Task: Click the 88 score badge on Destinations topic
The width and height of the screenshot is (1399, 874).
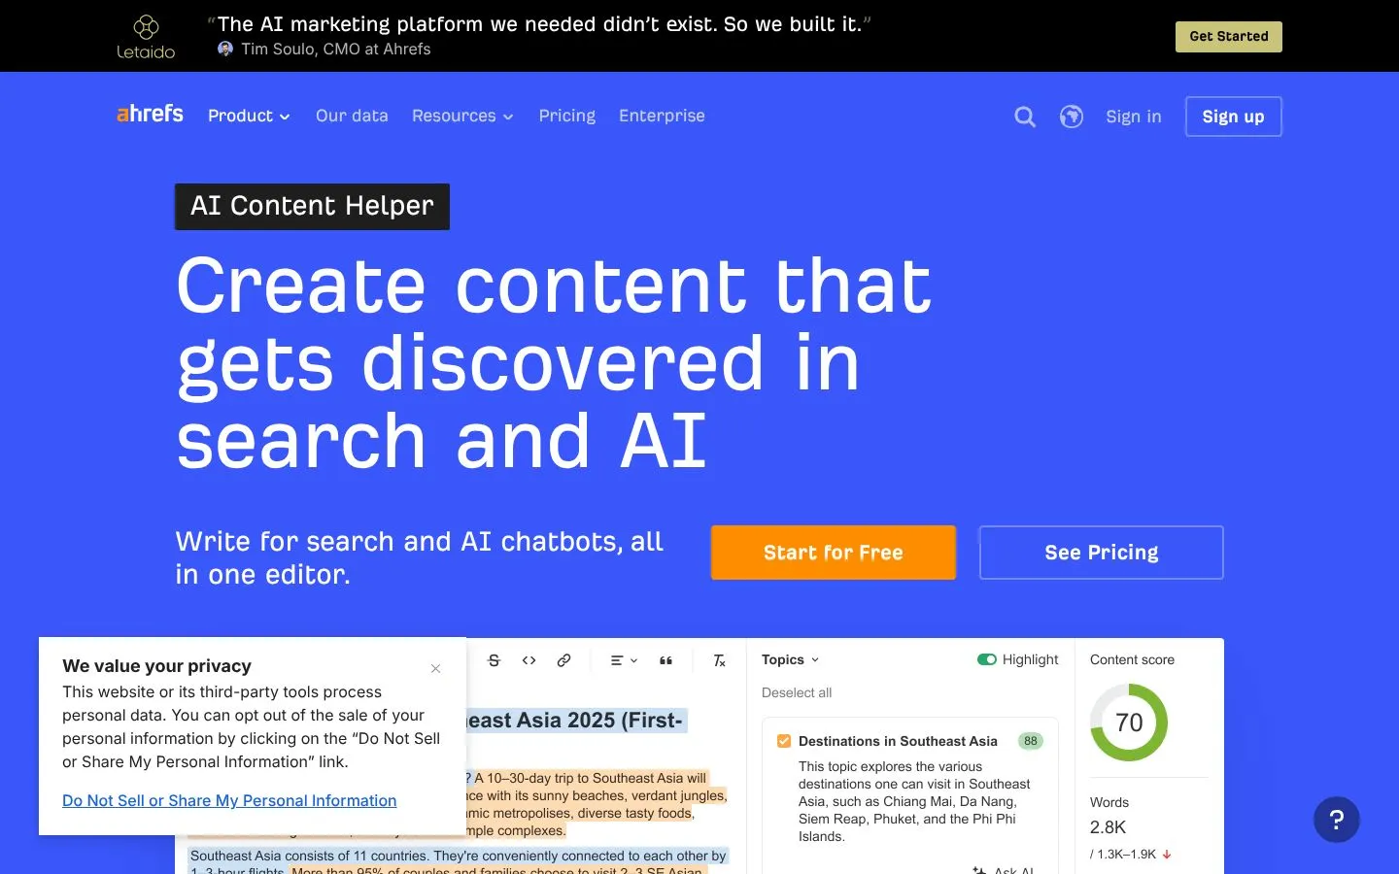Action: click(x=1031, y=741)
